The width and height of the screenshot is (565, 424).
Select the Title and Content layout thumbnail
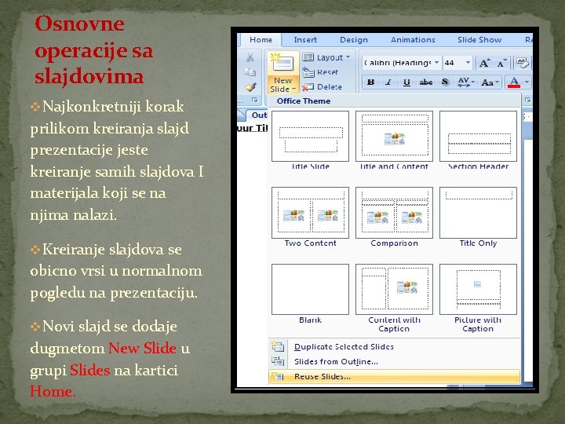tap(394, 137)
